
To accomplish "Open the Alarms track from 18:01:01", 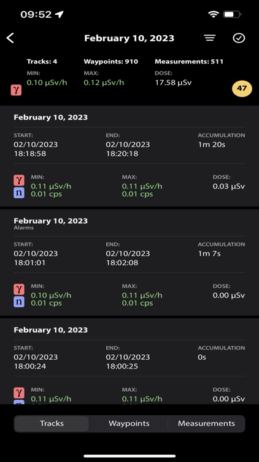I will pos(129,262).
